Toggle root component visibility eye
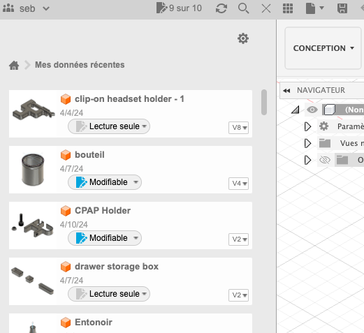The image size is (364, 333). coord(312,110)
